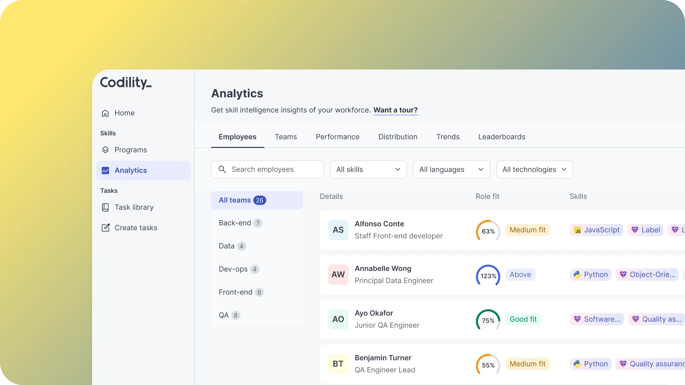Click the Good fit badge

click(x=523, y=319)
